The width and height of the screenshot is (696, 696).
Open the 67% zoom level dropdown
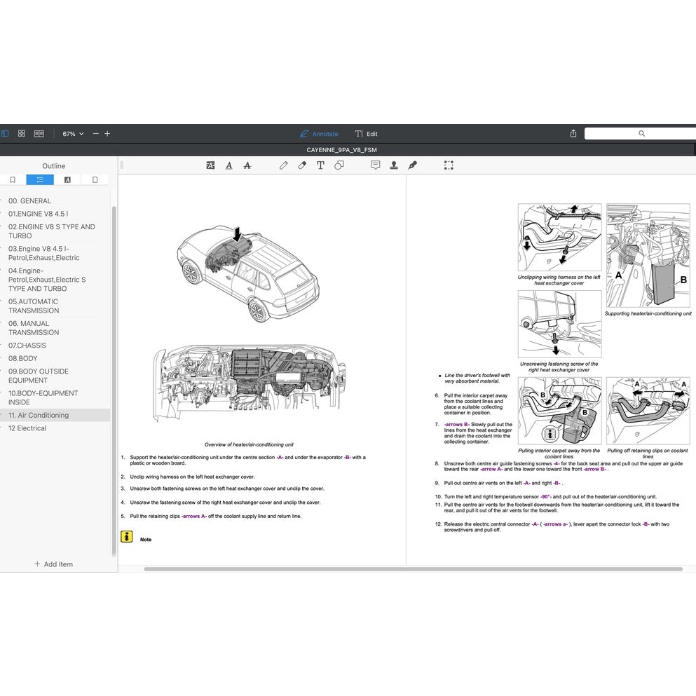point(73,134)
